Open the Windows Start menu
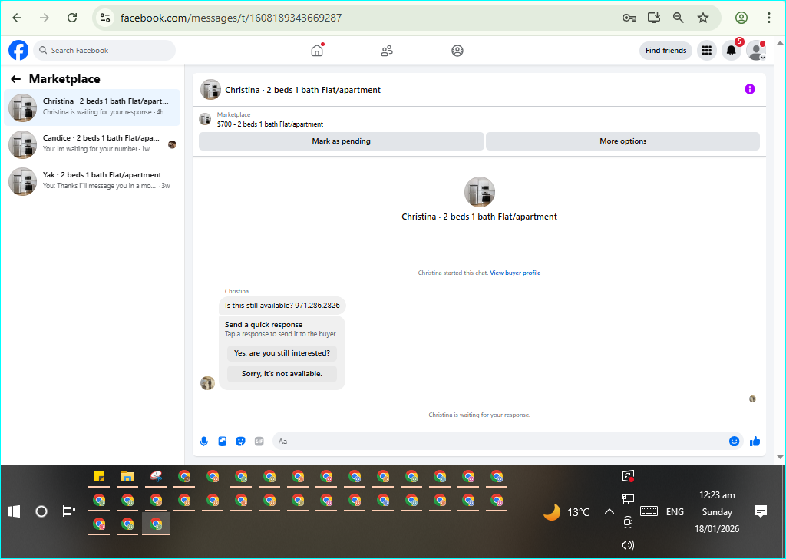786x559 pixels. 14,512
